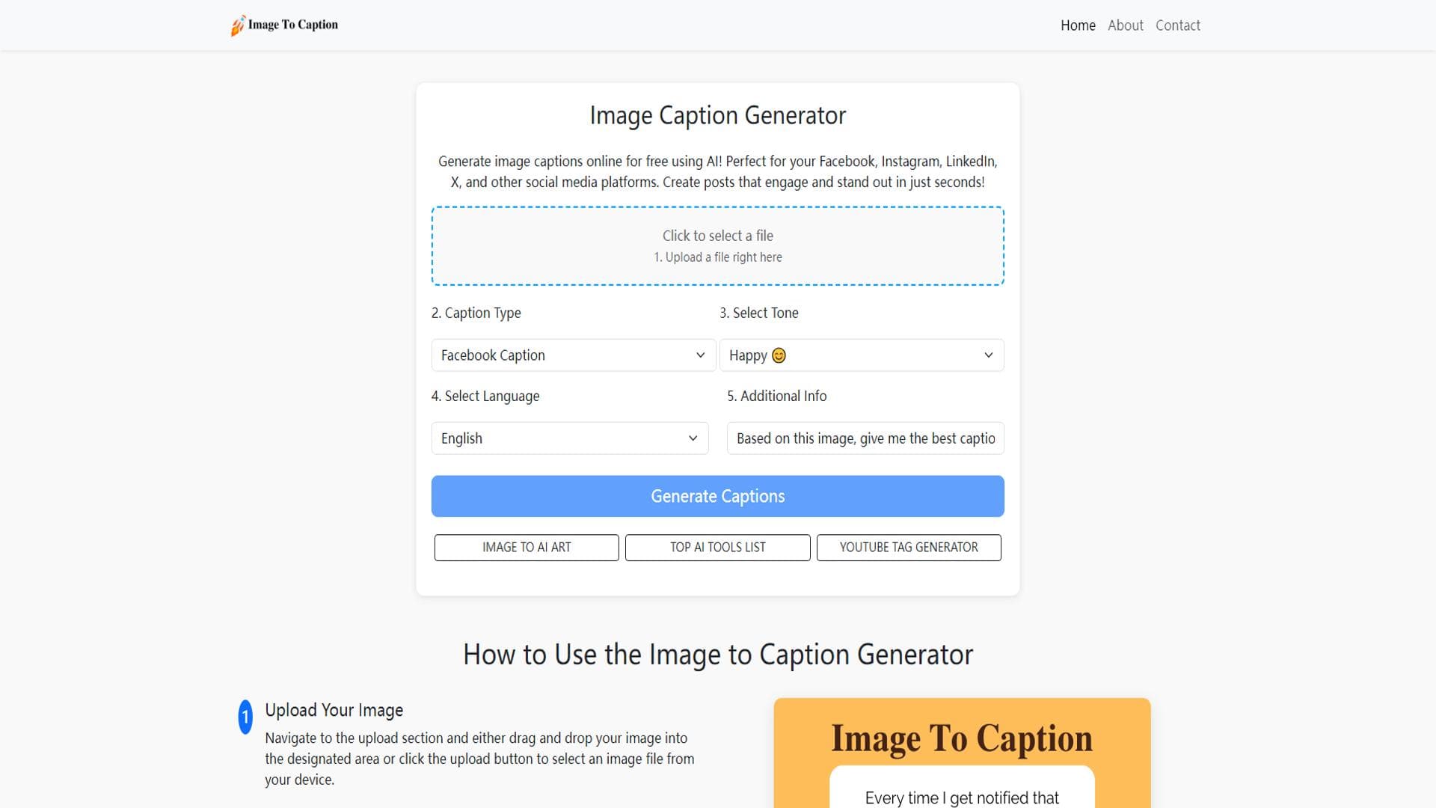The image size is (1436, 808).
Task: Switch to the About page
Action: (1125, 25)
